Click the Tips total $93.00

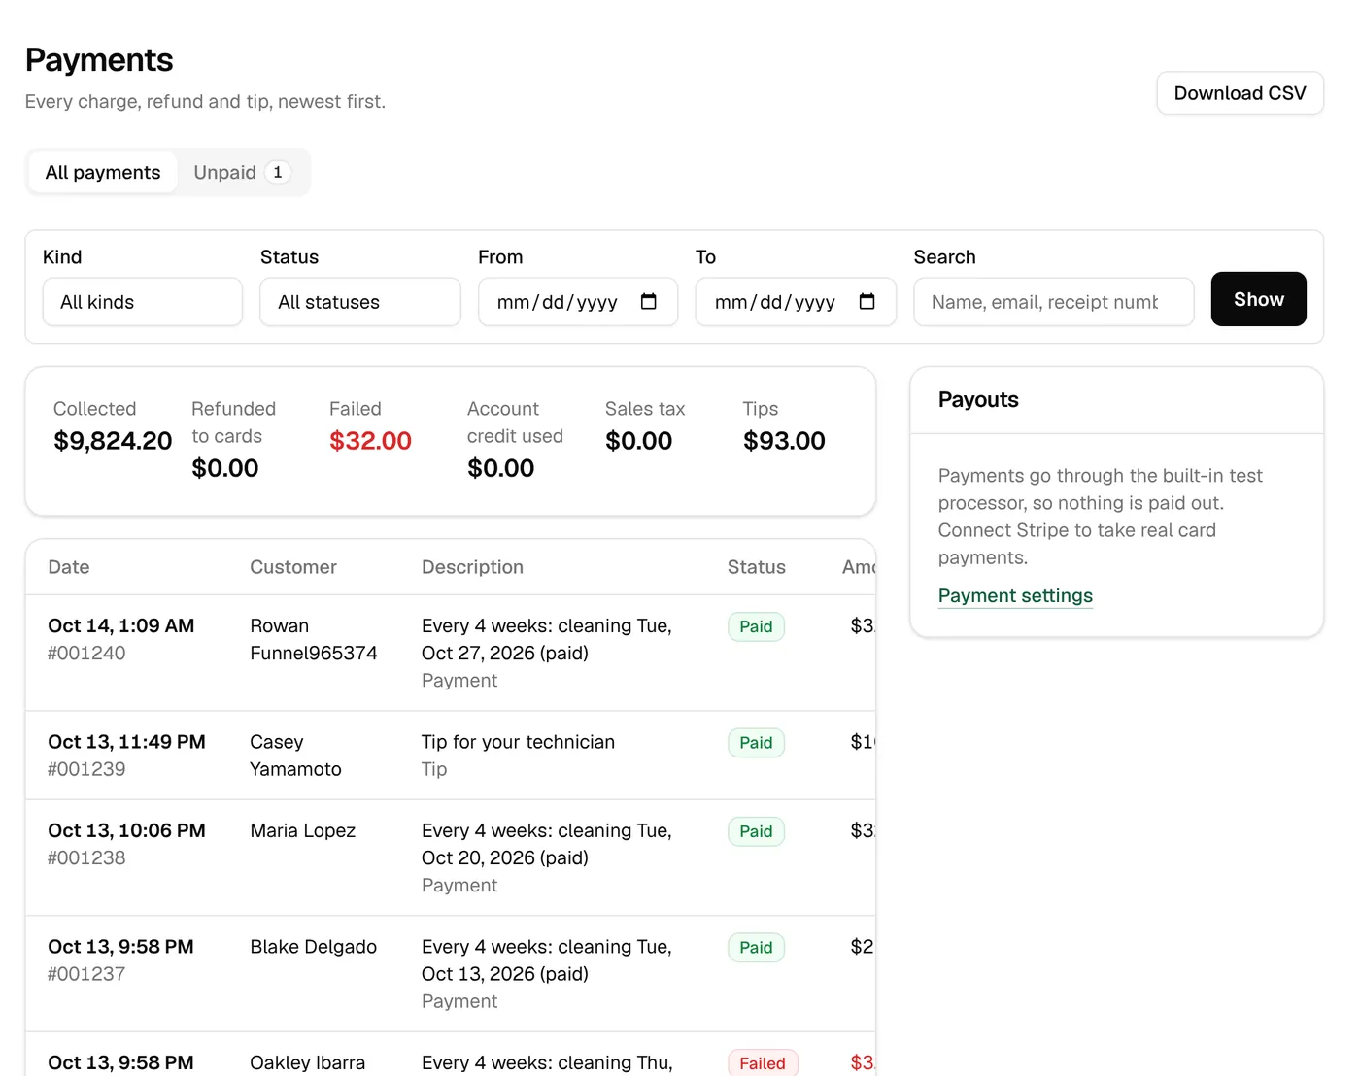[x=784, y=441]
